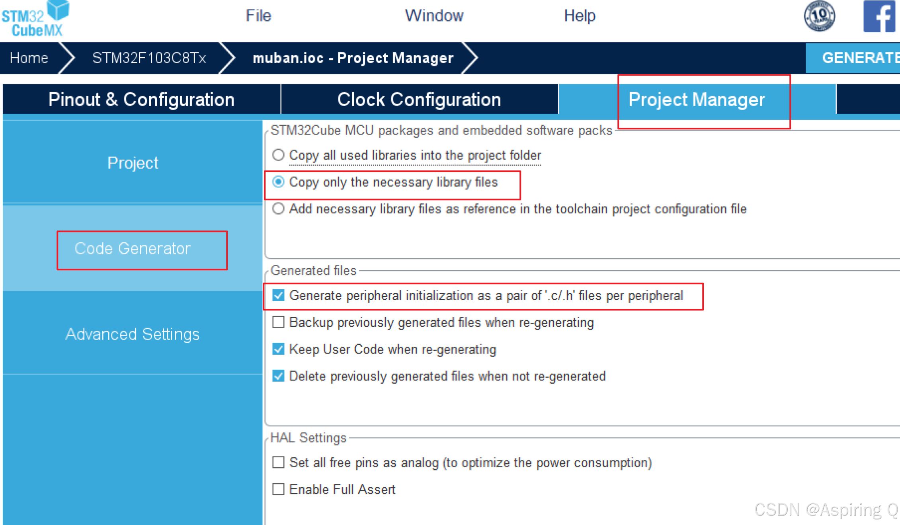
Task: Open the Help menu
Action: pos(580,16)
